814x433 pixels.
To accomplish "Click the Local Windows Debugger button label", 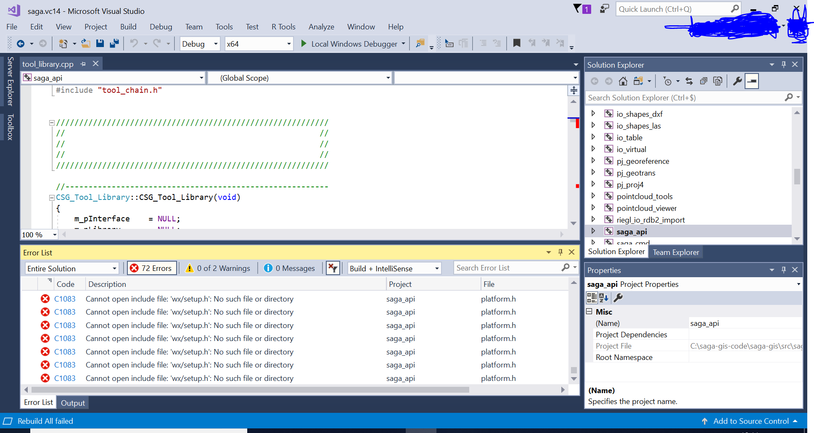I will 354,44.
